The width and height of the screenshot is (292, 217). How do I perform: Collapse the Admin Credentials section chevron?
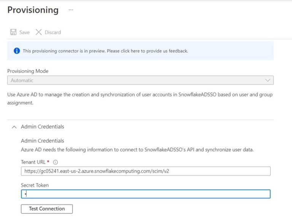14,127
